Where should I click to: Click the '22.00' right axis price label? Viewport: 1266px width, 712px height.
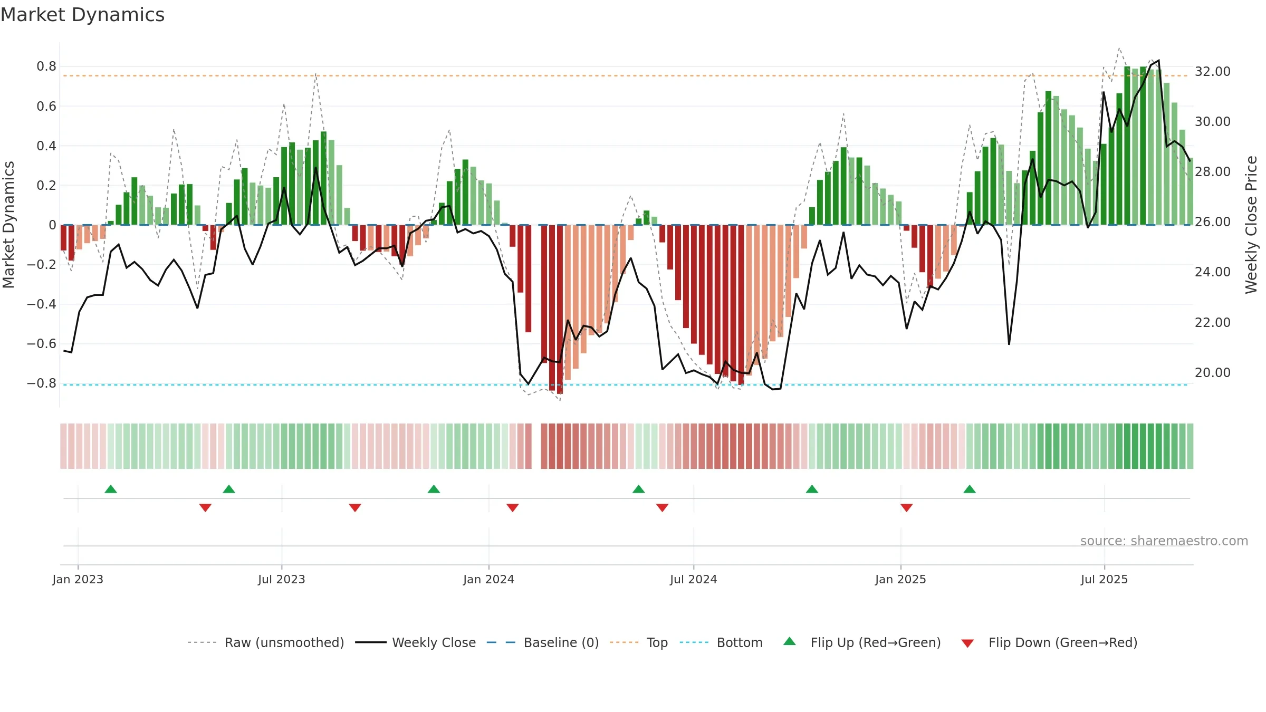tap(1213, 323)
